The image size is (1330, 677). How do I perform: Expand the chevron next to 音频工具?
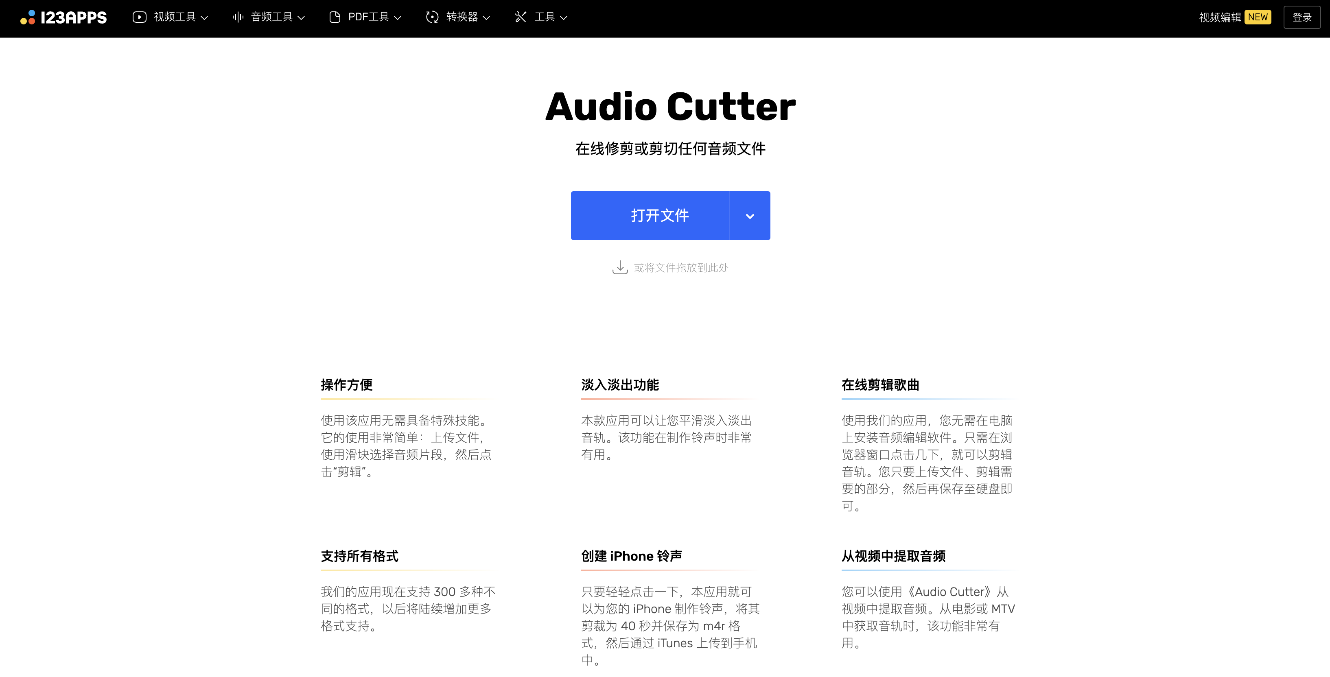pyautogui.click(x=301, y=17)
